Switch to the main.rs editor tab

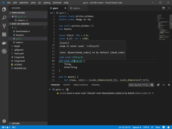point(76,8)
